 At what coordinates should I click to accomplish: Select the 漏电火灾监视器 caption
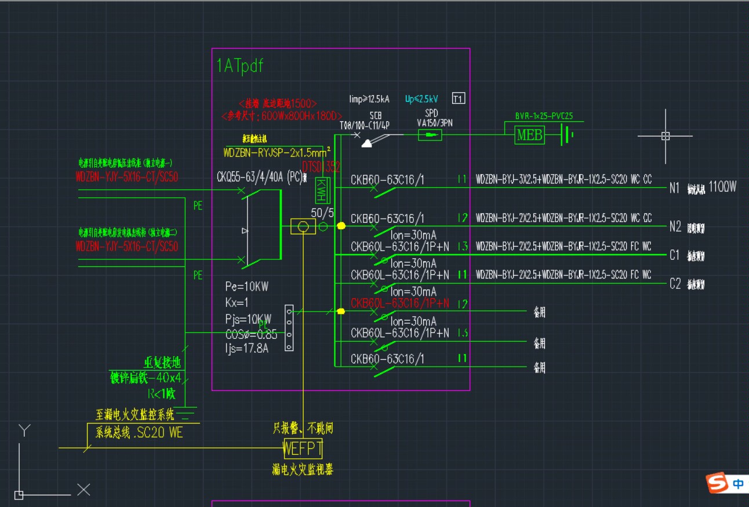[303, 469]
